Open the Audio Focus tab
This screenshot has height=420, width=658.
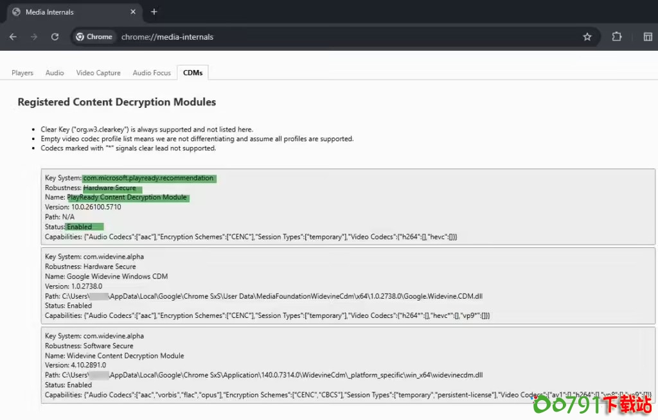(152, 73)
